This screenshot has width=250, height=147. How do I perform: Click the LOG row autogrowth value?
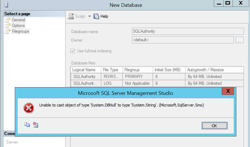[x=214, y=83]
